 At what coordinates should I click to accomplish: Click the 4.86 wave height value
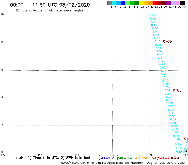pos(174,123)
